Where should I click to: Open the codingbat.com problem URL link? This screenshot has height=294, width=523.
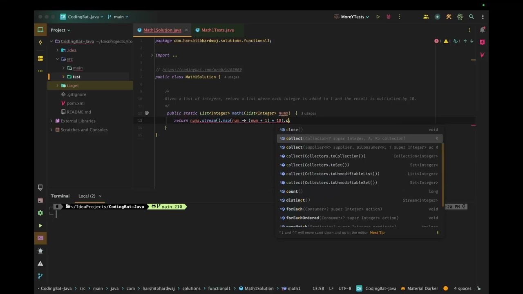pos(202,70)
